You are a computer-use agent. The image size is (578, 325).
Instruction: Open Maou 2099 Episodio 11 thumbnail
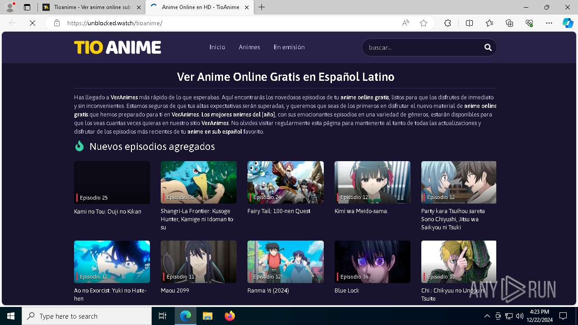pyautogui.click(x=199, y=262)
